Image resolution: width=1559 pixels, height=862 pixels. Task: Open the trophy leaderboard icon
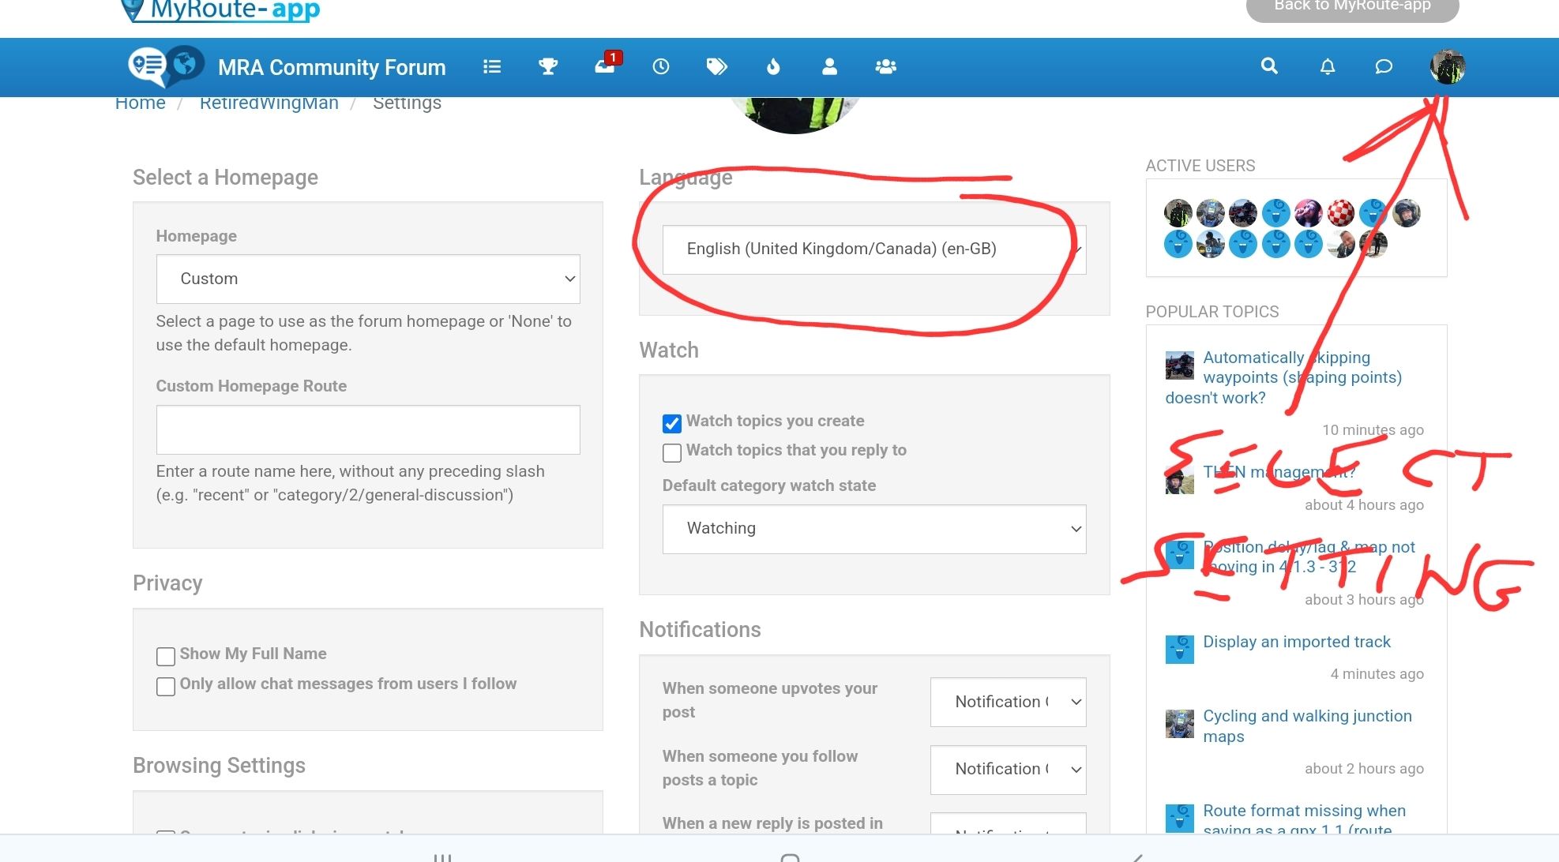coord(548,67)
